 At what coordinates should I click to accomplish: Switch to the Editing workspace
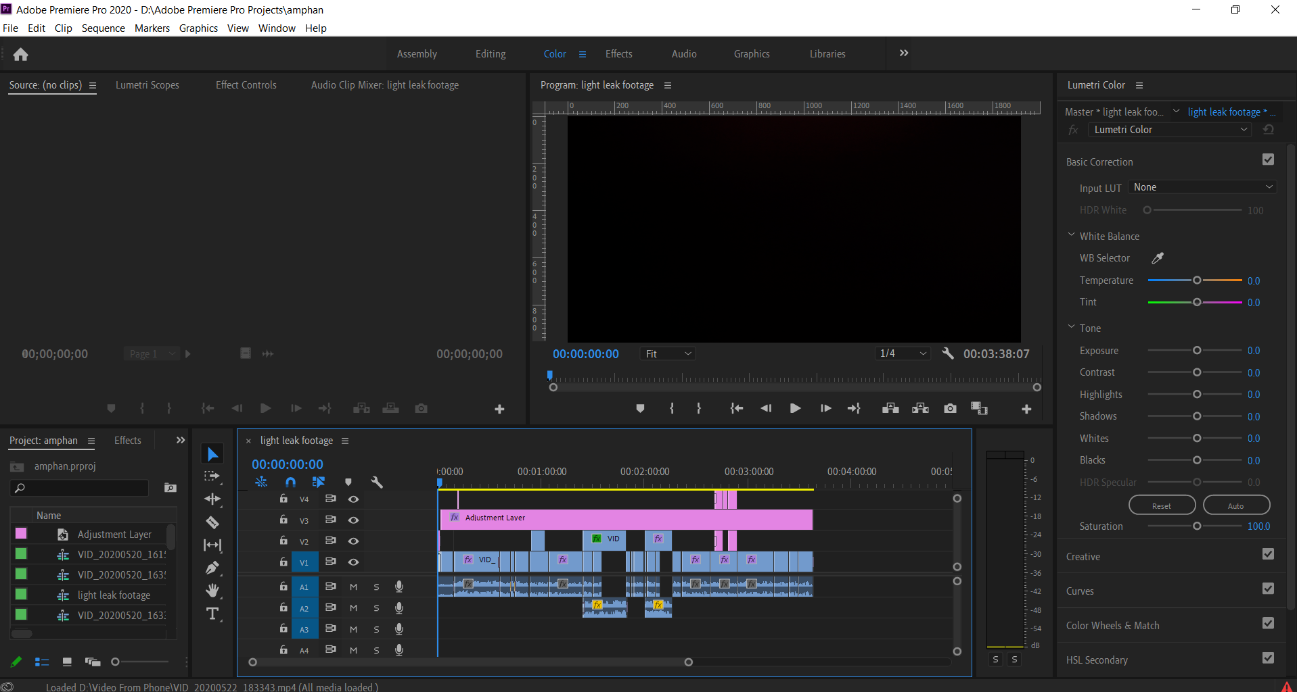491,54
